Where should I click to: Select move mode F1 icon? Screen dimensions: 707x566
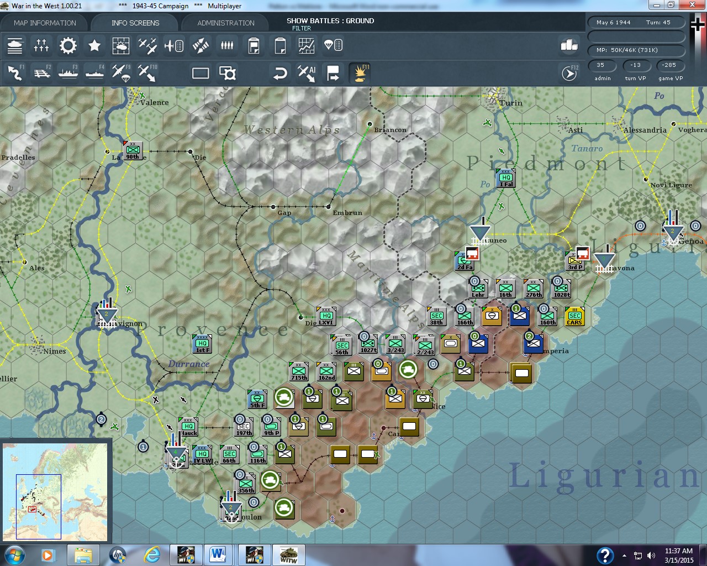pyautogui.click(x=15, y=72)
